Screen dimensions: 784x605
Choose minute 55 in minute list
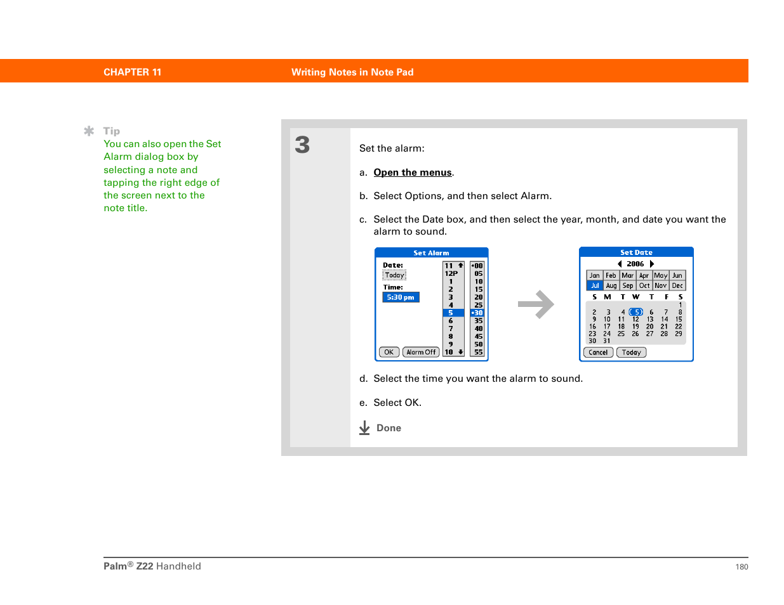(x=477, y=352)
